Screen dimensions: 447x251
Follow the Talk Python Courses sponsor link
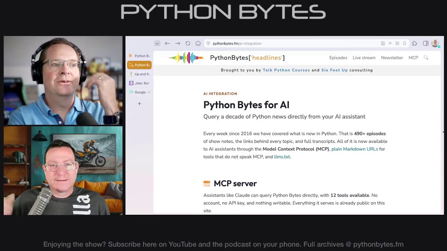pos(286,70)
